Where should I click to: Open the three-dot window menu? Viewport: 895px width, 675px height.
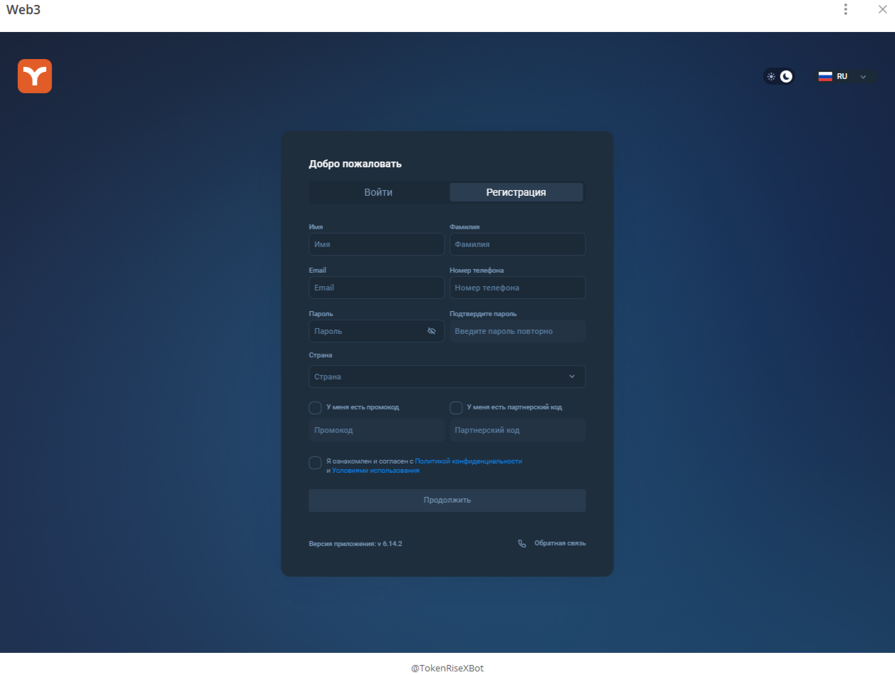click(845, 9)
